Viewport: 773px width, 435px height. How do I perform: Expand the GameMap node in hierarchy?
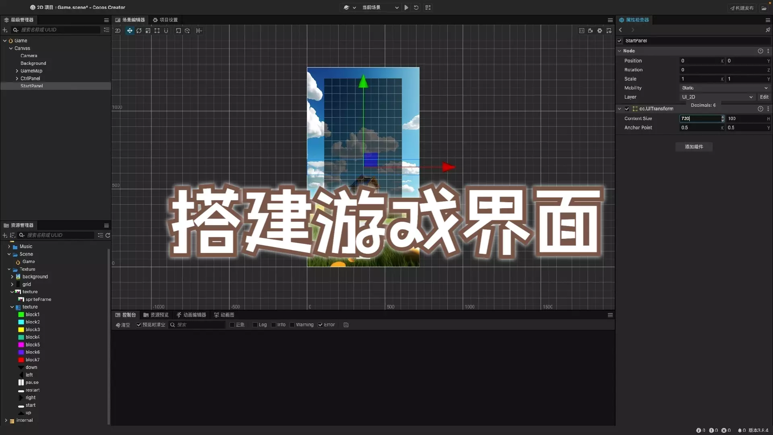[17, 71]
